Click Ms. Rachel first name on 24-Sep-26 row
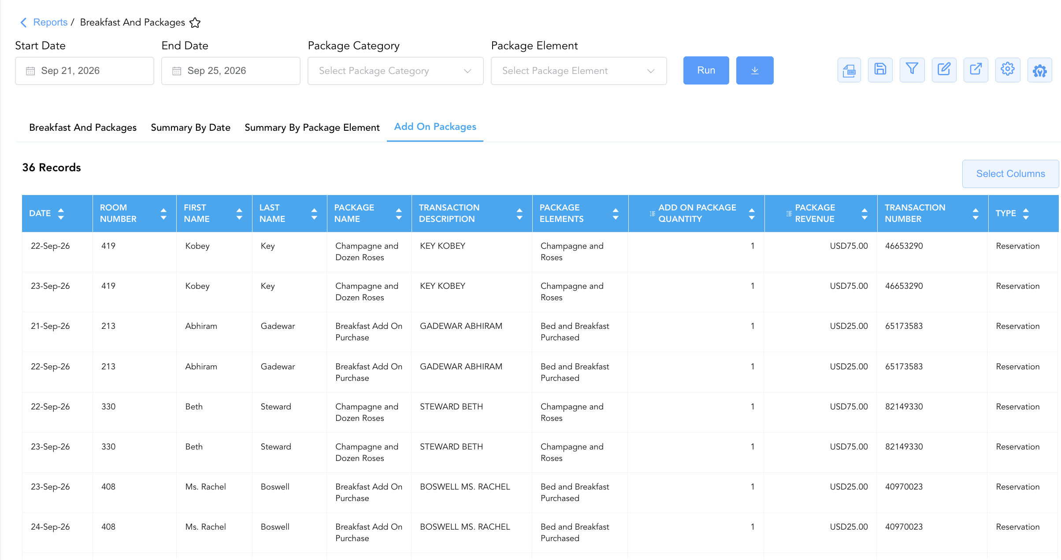The width and height of the screenshot is (1061, 560). pyautogui.click(x=205, y=527)
